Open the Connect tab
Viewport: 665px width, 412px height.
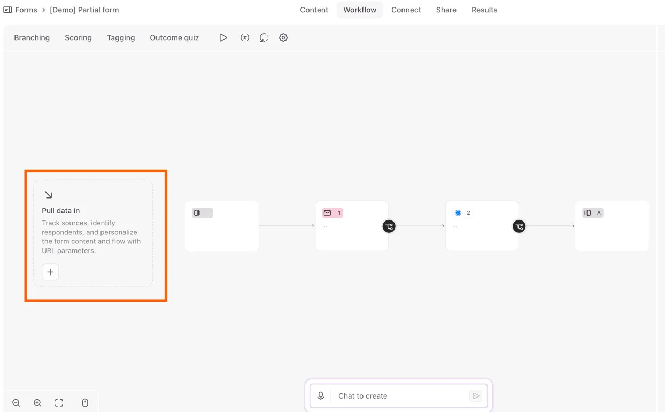[x=406, y=10]
